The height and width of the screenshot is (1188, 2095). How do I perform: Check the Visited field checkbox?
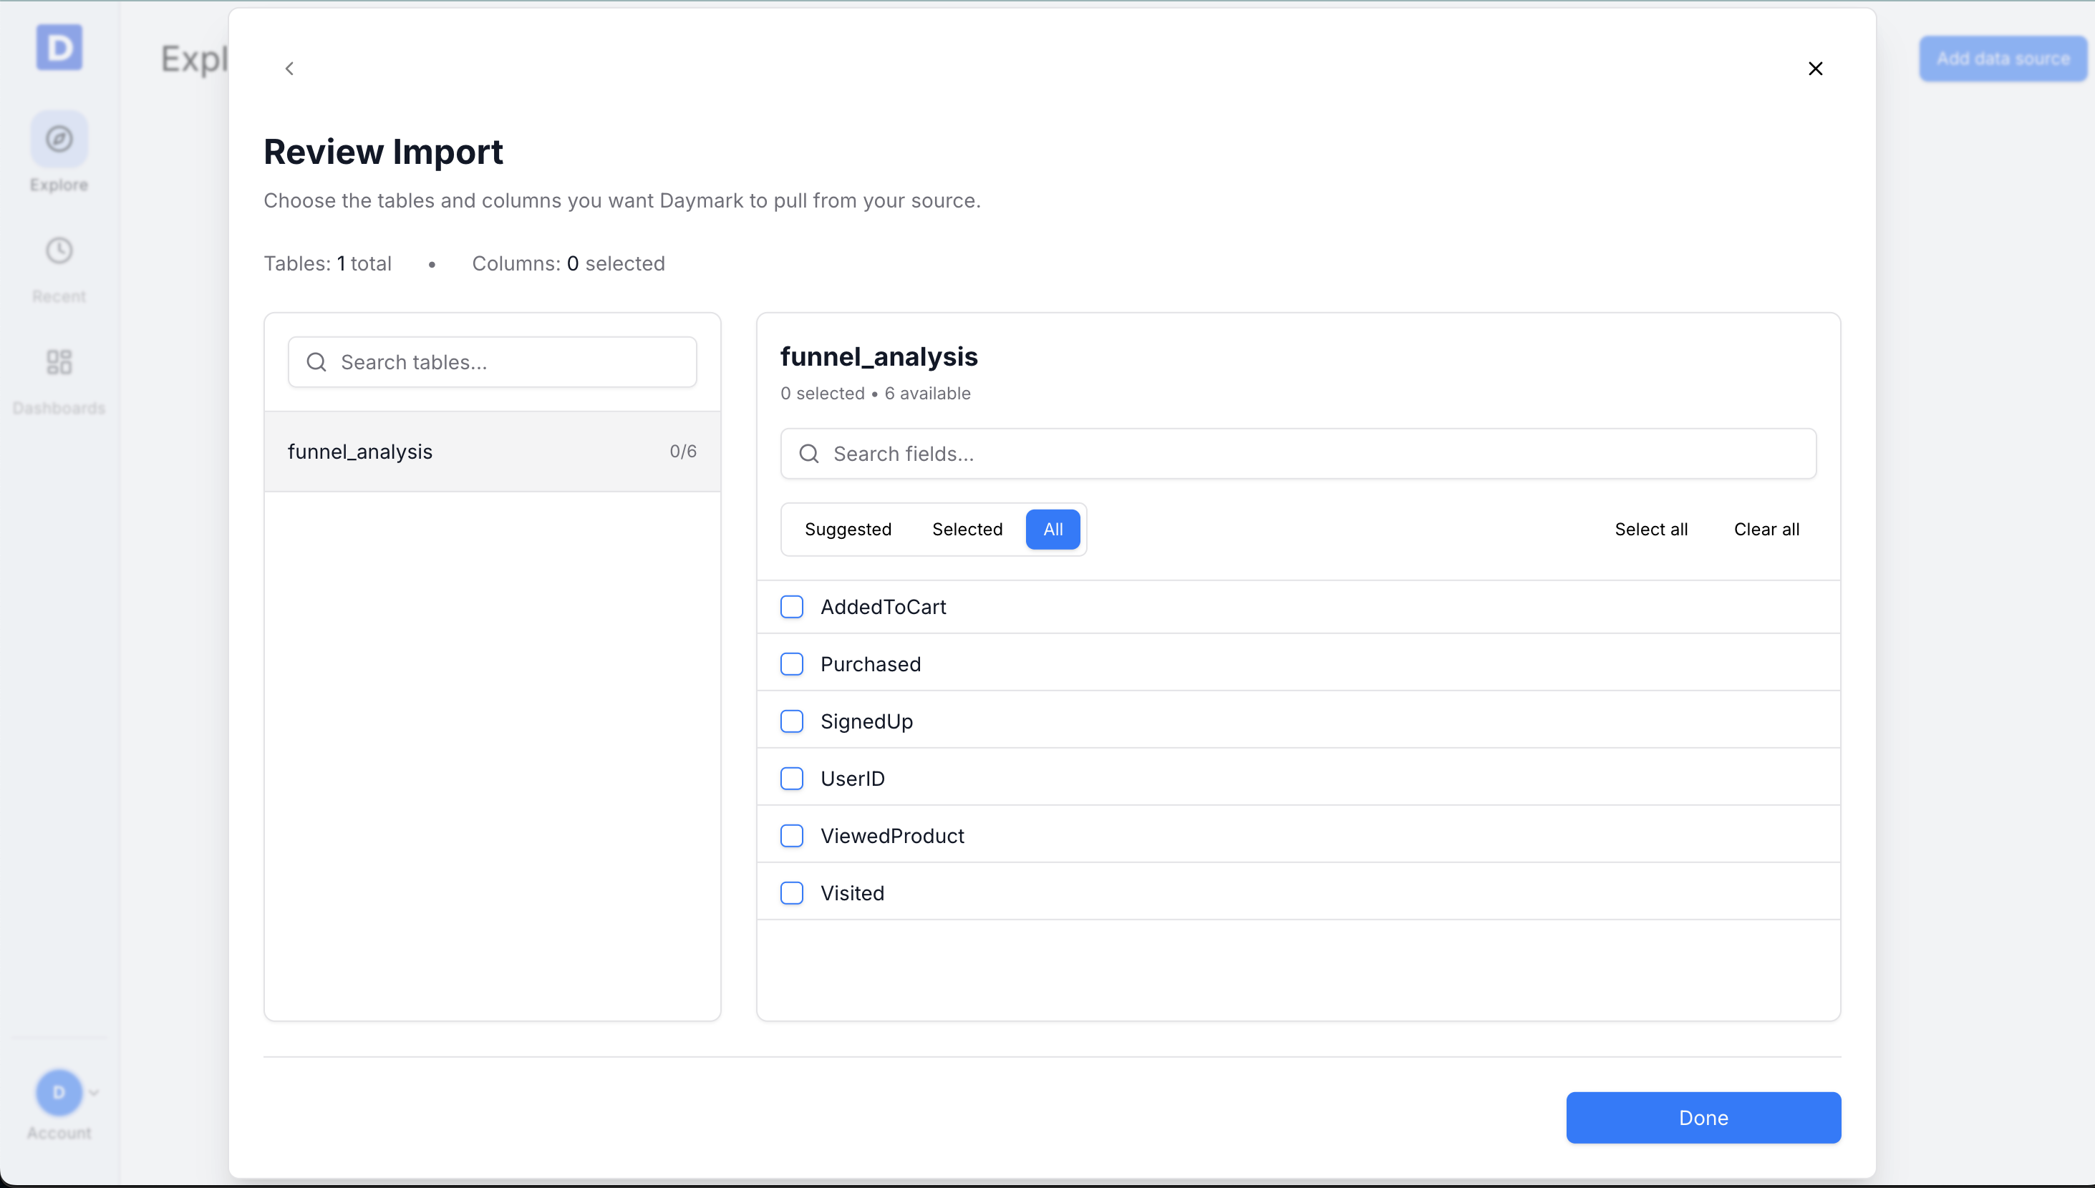[792, 892]
